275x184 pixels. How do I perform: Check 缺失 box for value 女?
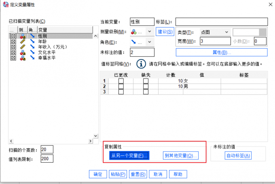[146, 81]
